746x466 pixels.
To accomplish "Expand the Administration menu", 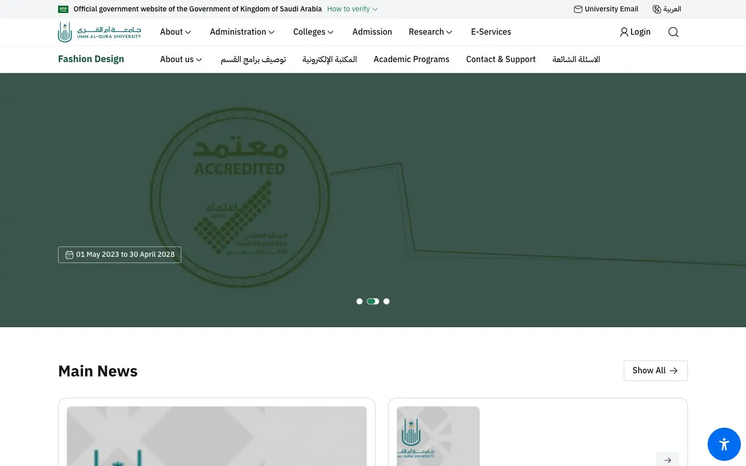I will click(242, 32).
